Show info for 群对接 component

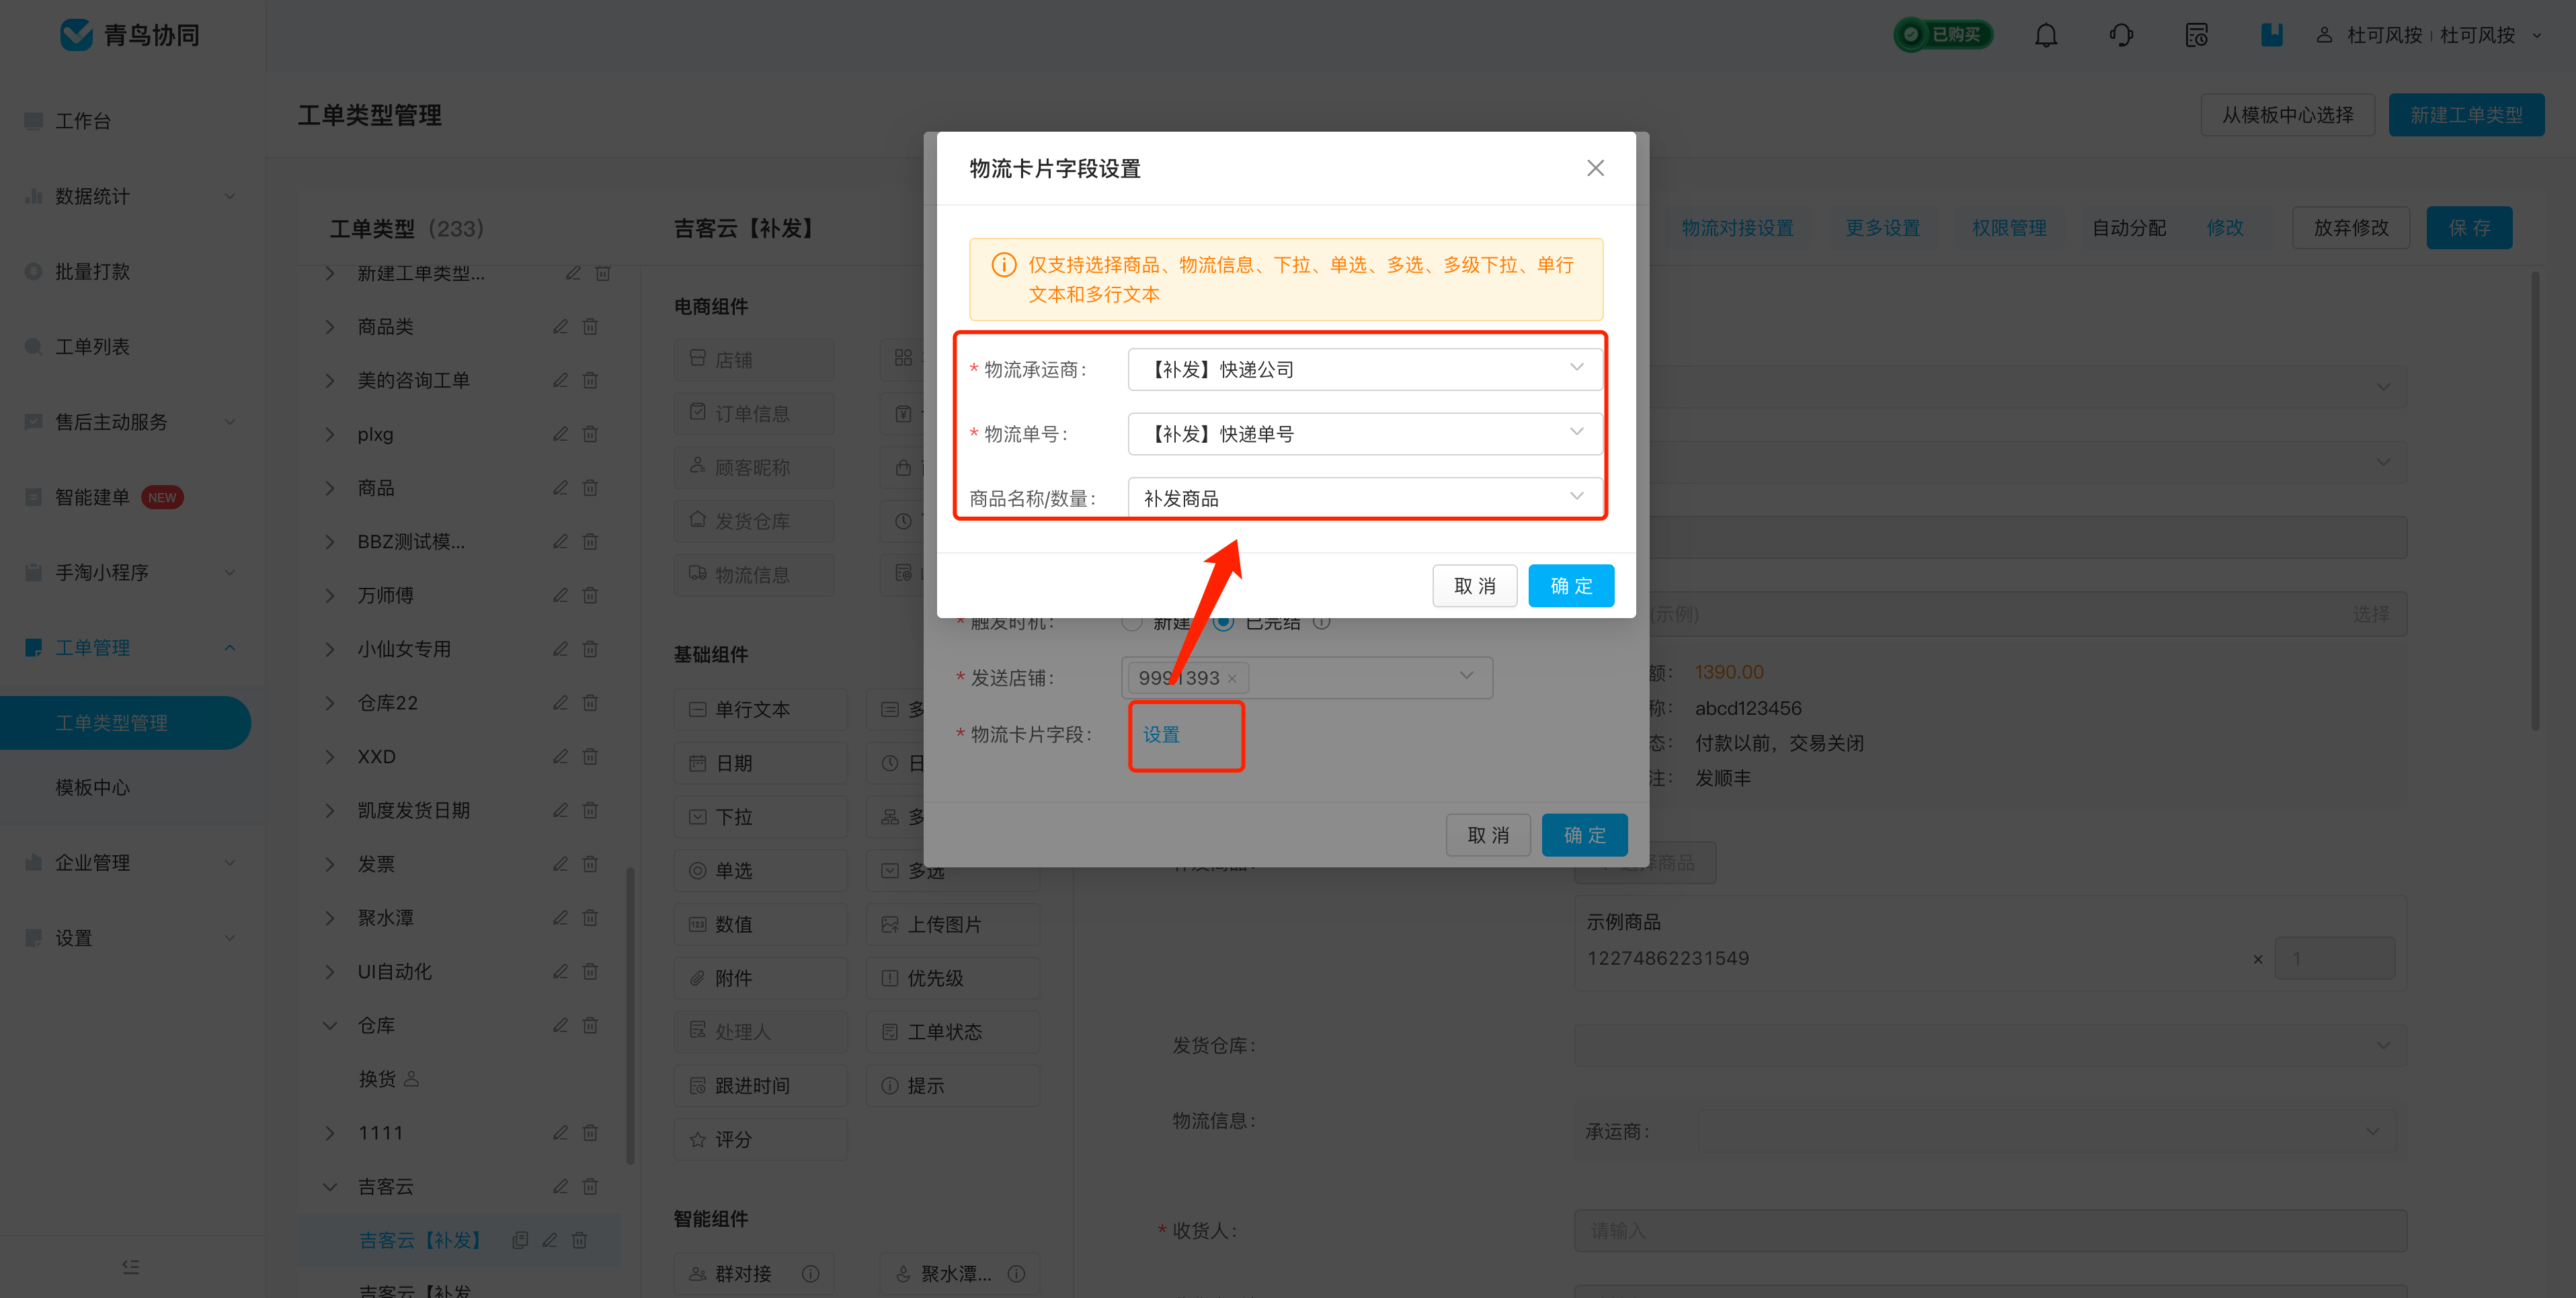(x=810, y=1273)
